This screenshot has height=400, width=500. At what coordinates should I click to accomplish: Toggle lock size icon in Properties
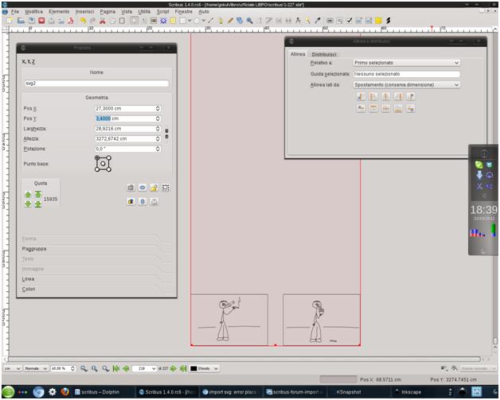pos(166,188)
